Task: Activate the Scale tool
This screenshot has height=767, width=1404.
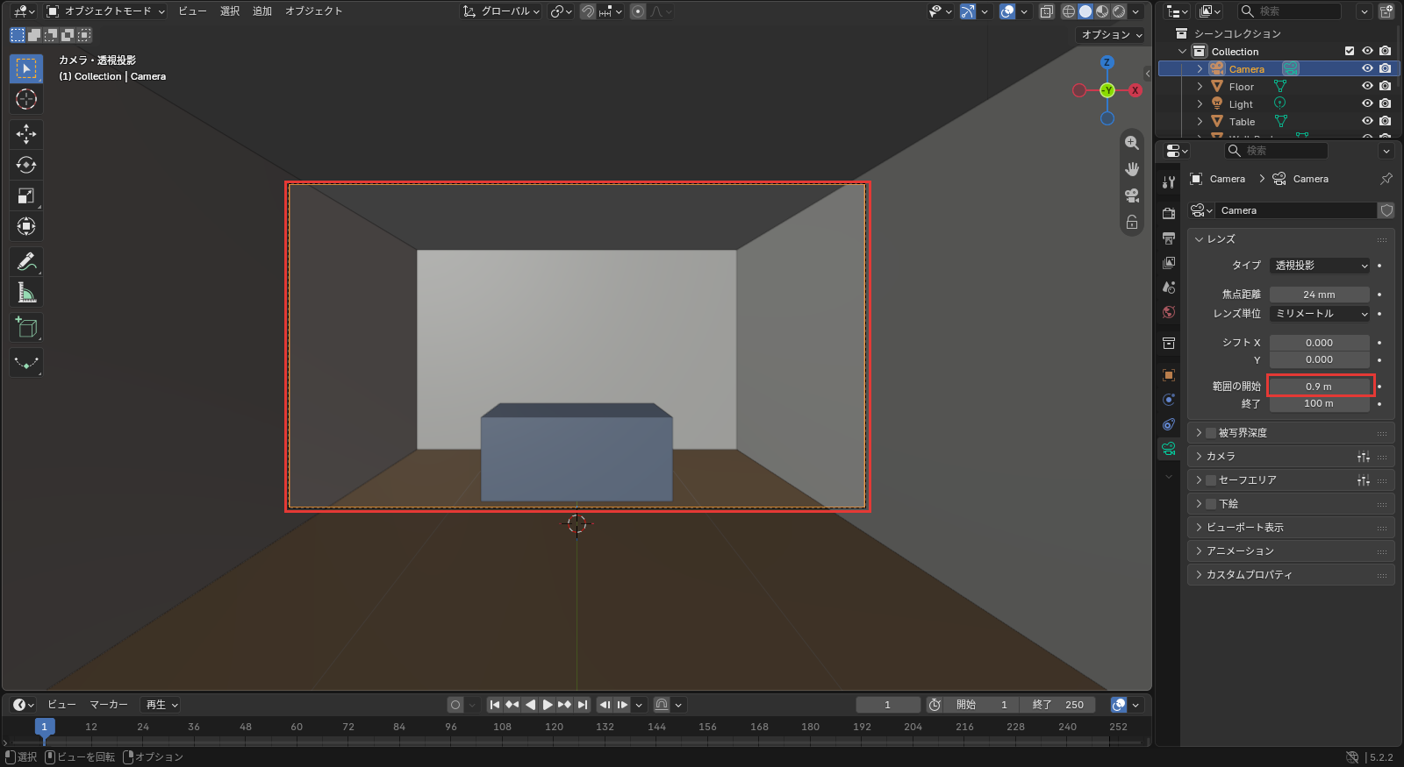Action: pyautogui.click(x=26, y=195)
